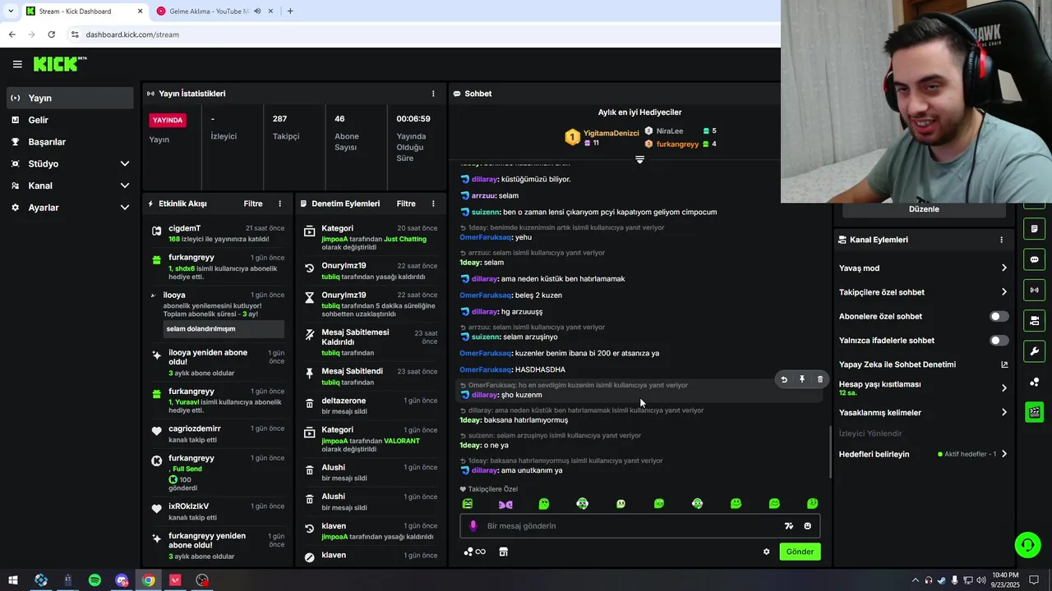Open the camera panel icon in right sidebar
The width and height of the screenshot is (1052, 591).
click(x=1034, y=320)
